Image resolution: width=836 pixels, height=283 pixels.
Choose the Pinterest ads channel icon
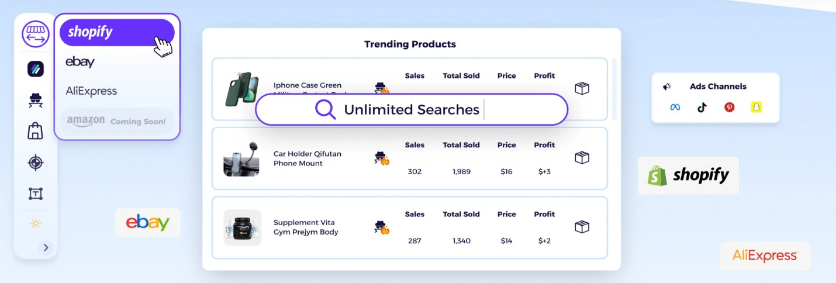pyautogui.click(x=730, y=108)
